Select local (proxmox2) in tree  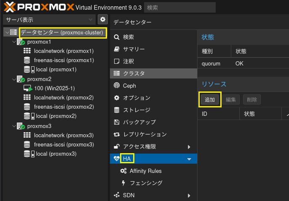pos(56,116)
